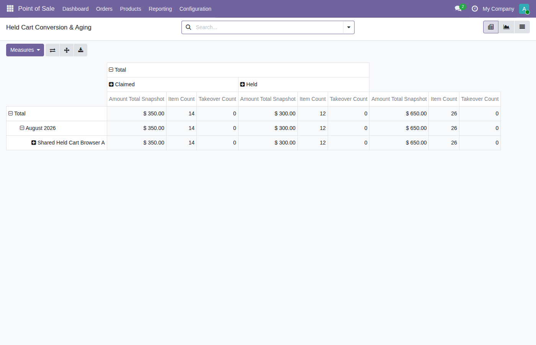
Task: Open the activities clock icon
Action: 475,8
